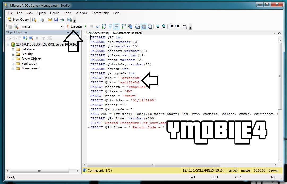Screen dimensions: 287x184
Task: Save the script with the floppy icon
Action: (56, 20)
